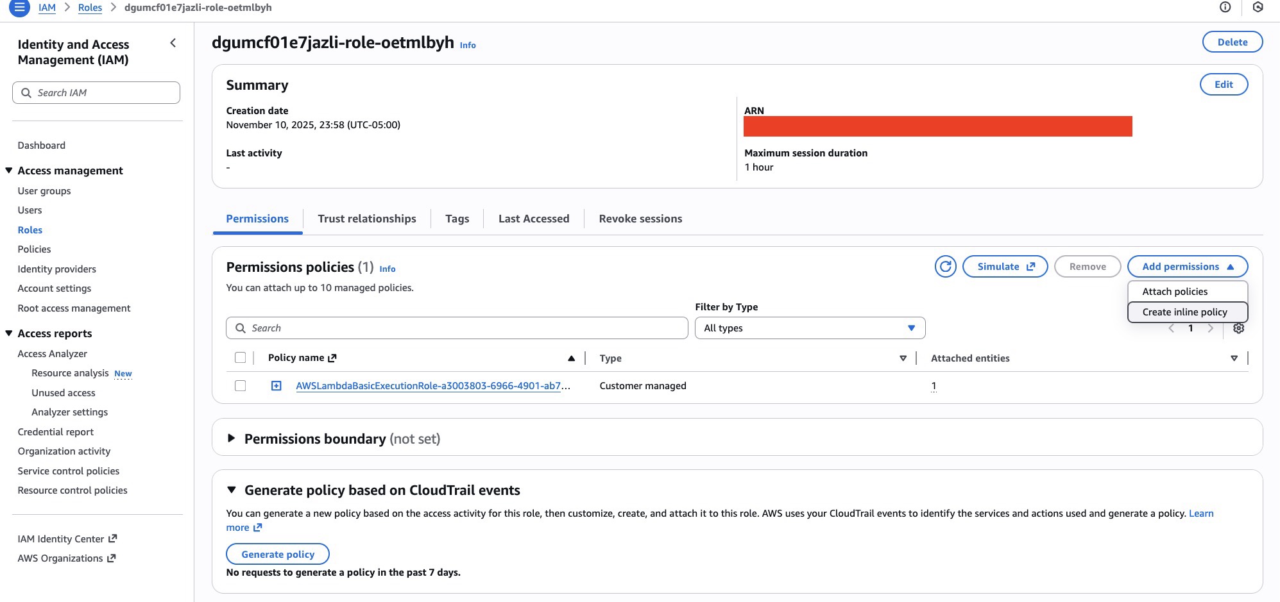Check the AWSLambdaBasicExecutionRole policy row checkbox
Viewport: 1280px width, 602px height.
241,386
